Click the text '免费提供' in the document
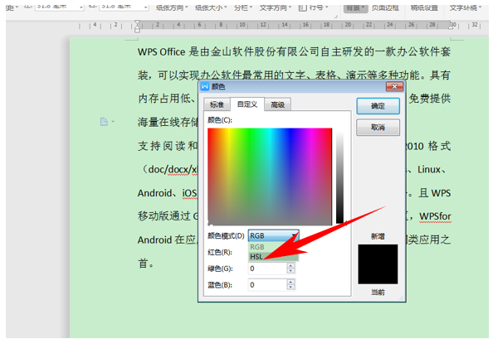The width and height of the screenshot is (493, 339). click(x=430, y=99)
